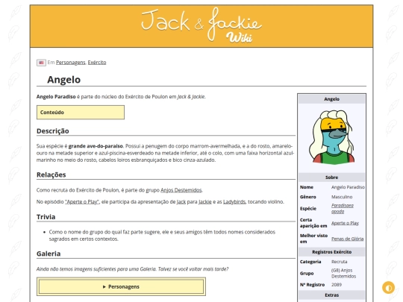Screen dimensions: 403x302
Task: Open the "Aperte o Play" episode link in Relações
Action: (82, 202)
